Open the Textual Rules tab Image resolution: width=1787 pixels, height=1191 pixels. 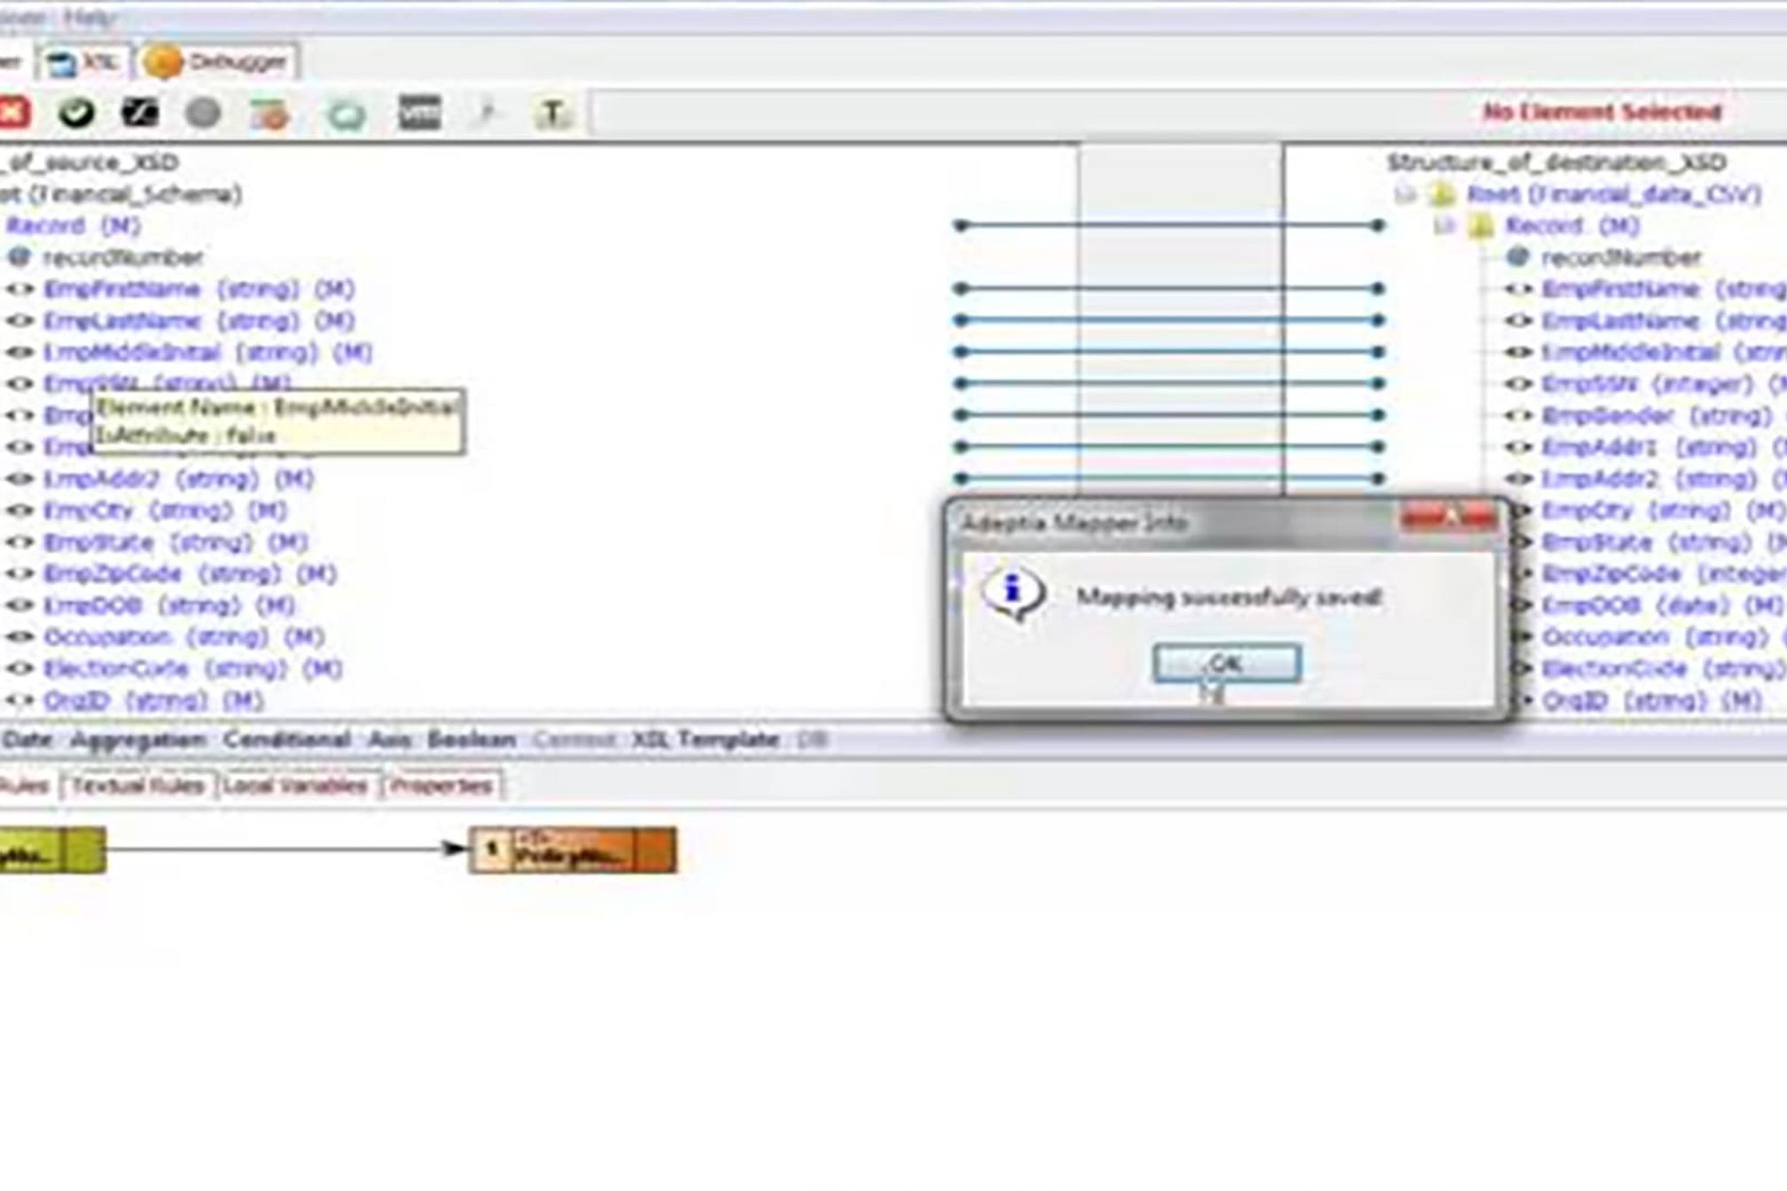coord(137,785)
